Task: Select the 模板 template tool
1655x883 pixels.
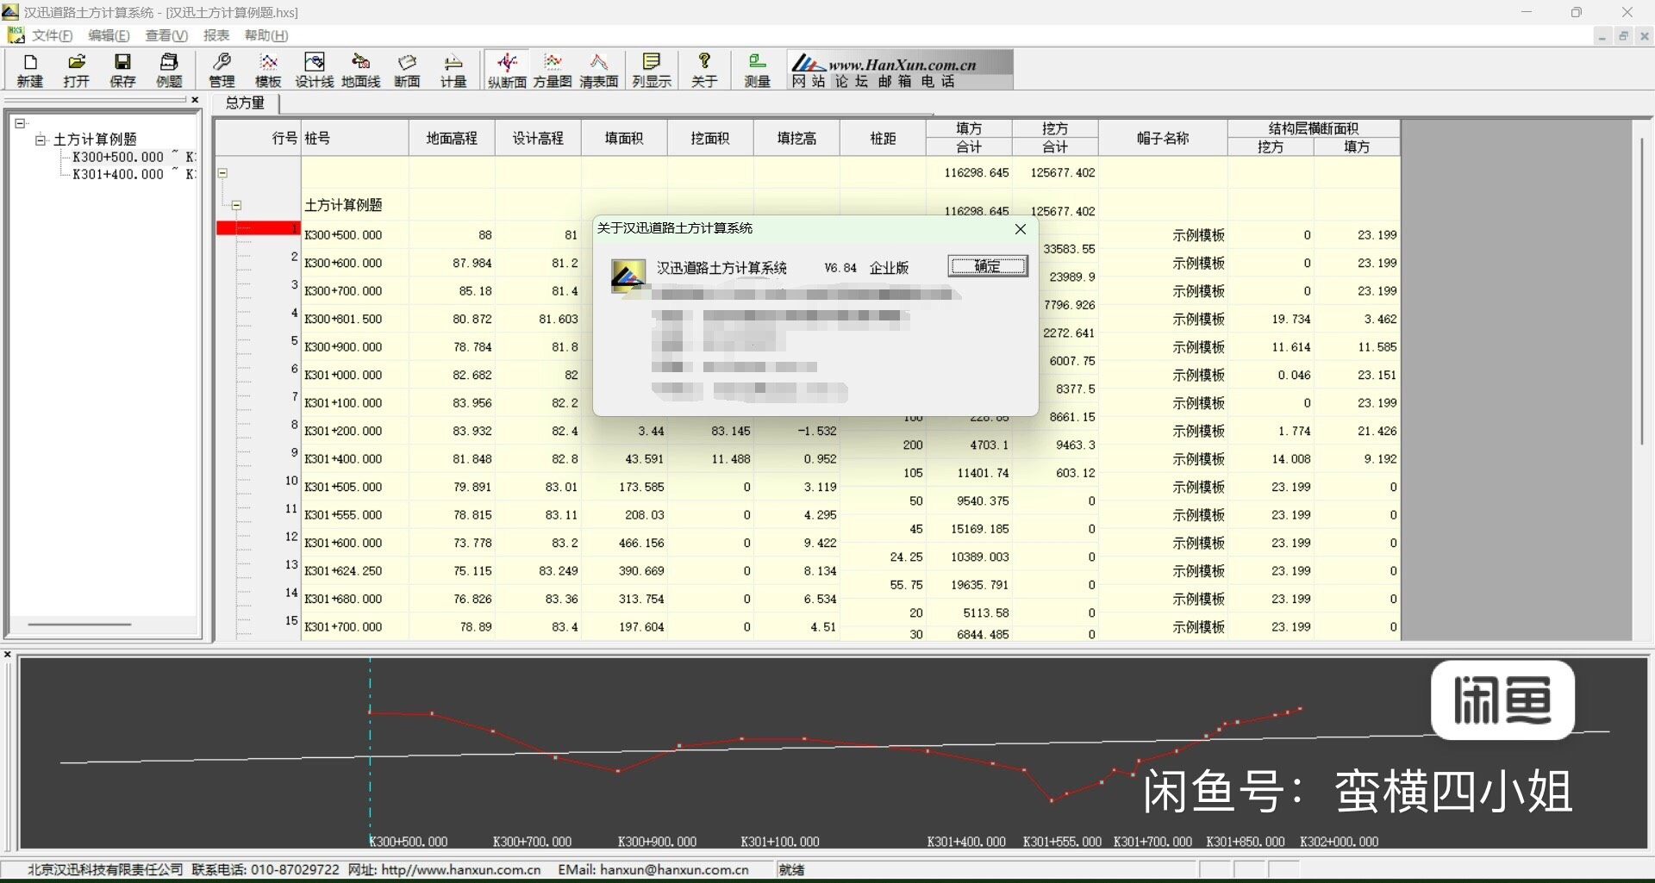Action: (x=268, y=70)
